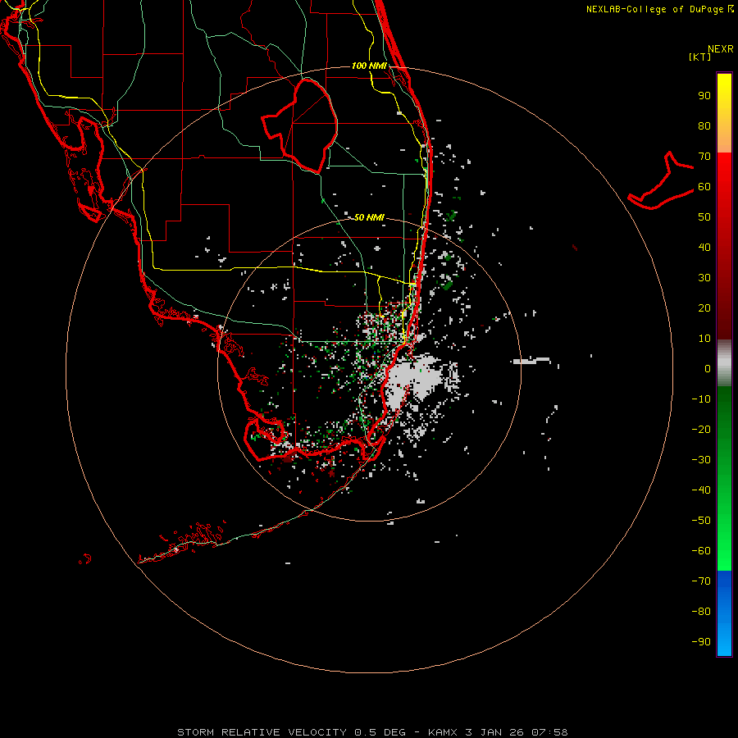Click the -10 value on the velocity scale
Screen dimensions: 738x738
tap(701, 399)
